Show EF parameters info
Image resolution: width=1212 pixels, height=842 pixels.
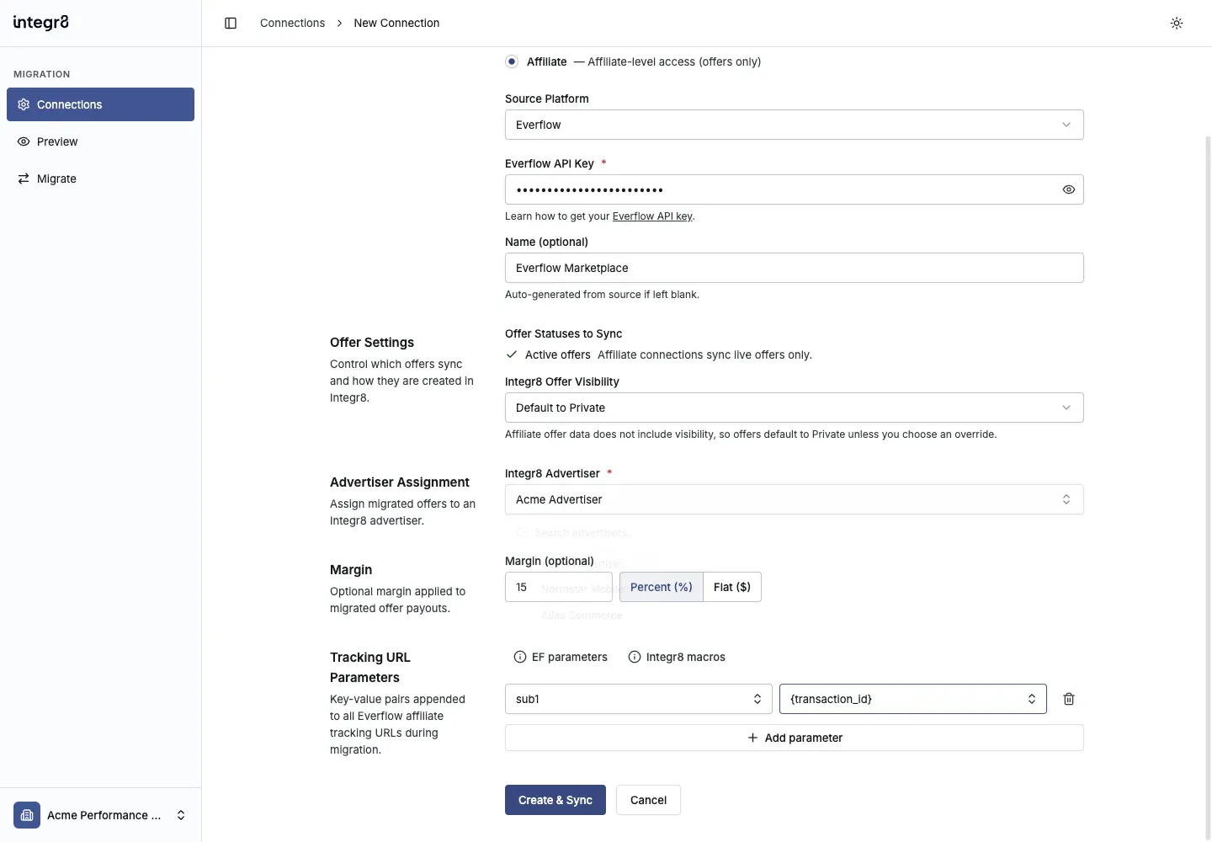pyautogui.click(x=561, y=657)
